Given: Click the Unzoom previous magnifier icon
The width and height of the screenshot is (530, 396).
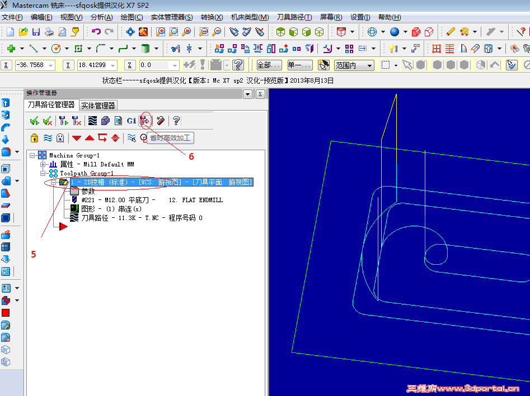Looking at the screenshot, I should click(x=204, y=32).
